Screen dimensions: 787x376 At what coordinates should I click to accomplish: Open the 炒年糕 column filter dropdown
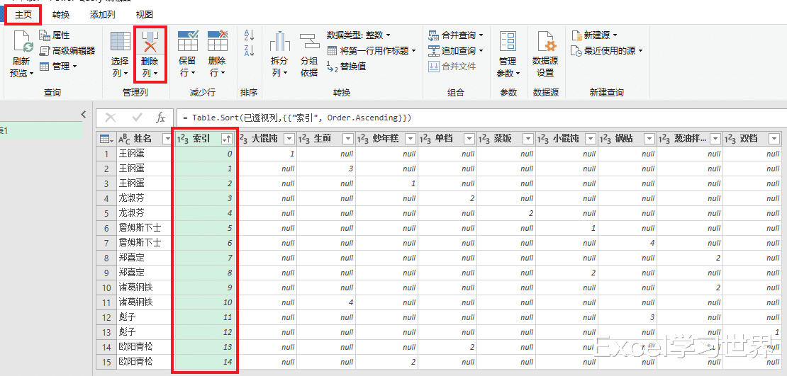pyautogui.click(x=411, y=139)
